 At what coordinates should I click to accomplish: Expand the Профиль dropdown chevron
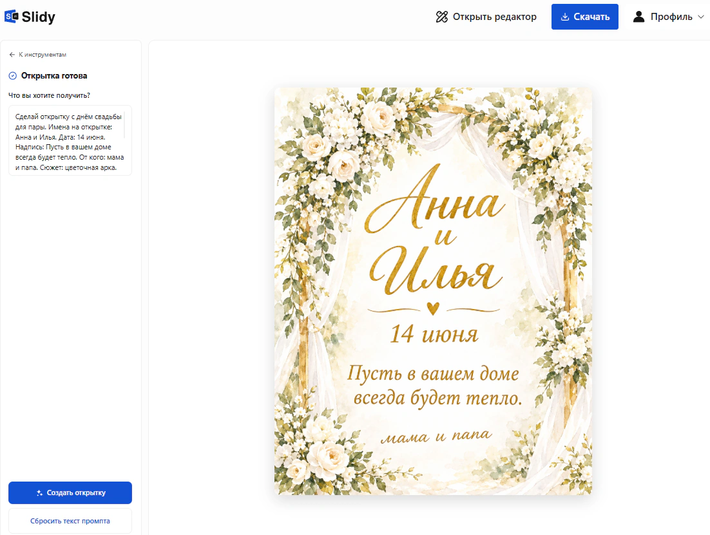pyautogui.click(x=700, y=17)
